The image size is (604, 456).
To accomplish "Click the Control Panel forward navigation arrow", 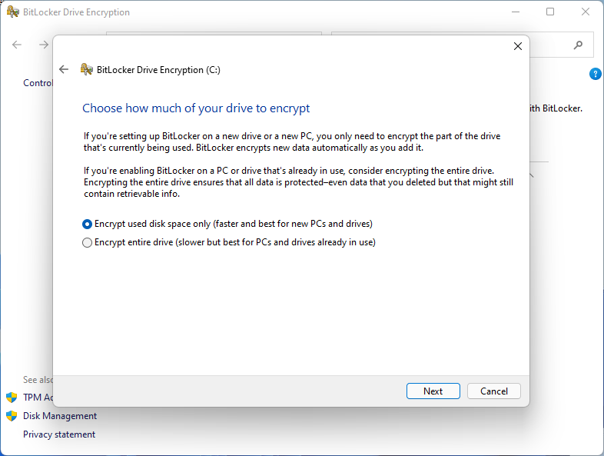I will (x=43, y=45).
